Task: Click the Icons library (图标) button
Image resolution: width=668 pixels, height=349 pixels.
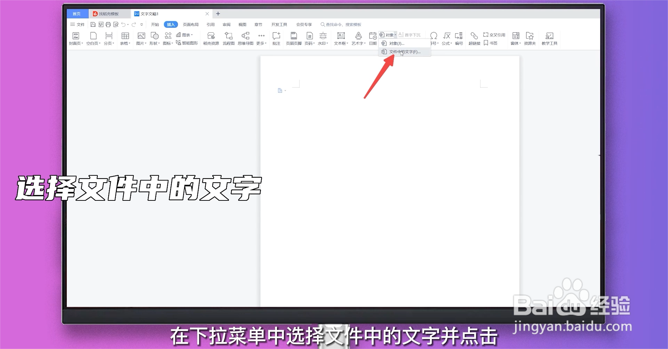Action: 168,38
